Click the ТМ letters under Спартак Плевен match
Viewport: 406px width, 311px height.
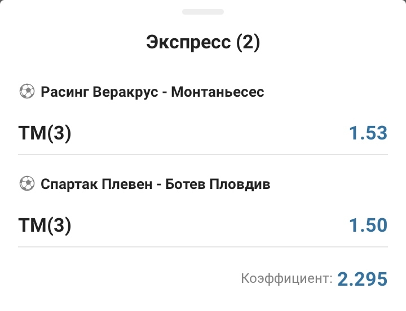32,226
